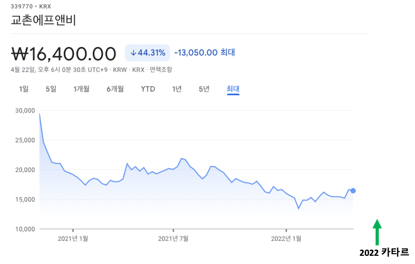Click the 2022년 1월 axis label

286,239
